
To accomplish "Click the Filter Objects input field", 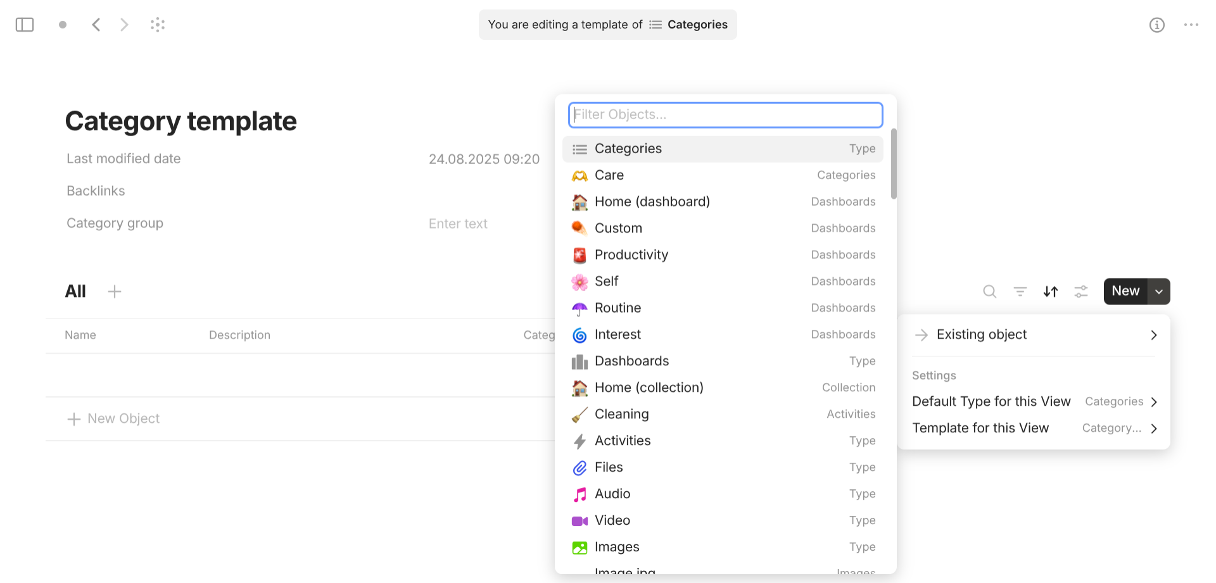I will point(725,115).
